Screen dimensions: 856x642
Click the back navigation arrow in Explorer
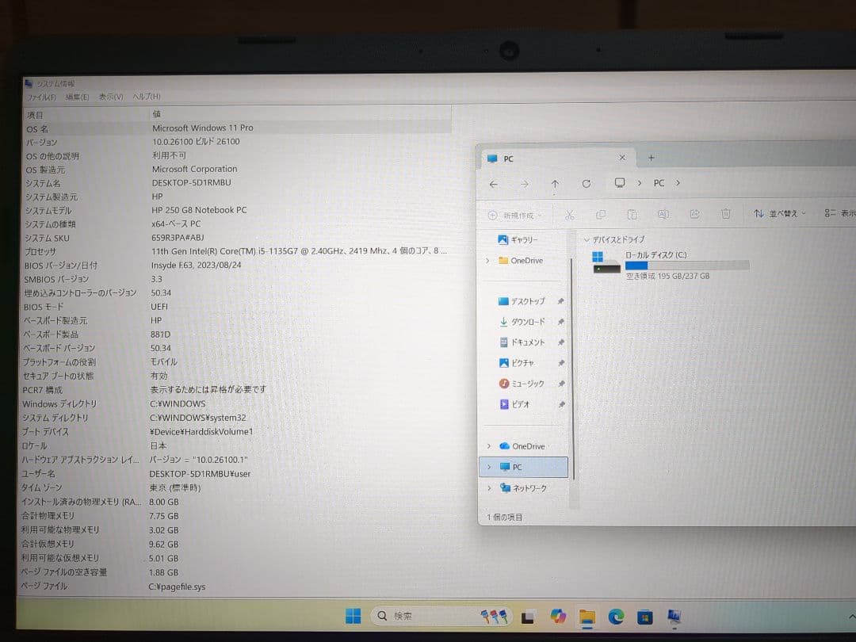pos(493,183)
